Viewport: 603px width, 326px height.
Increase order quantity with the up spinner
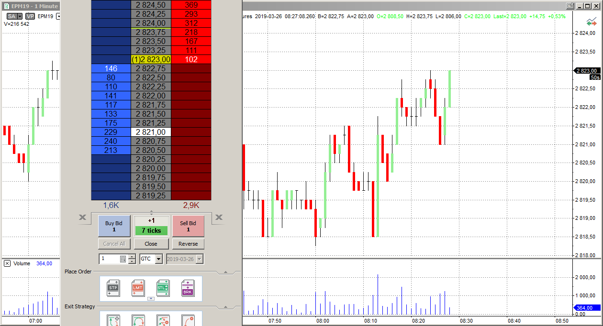click(132, 257)
